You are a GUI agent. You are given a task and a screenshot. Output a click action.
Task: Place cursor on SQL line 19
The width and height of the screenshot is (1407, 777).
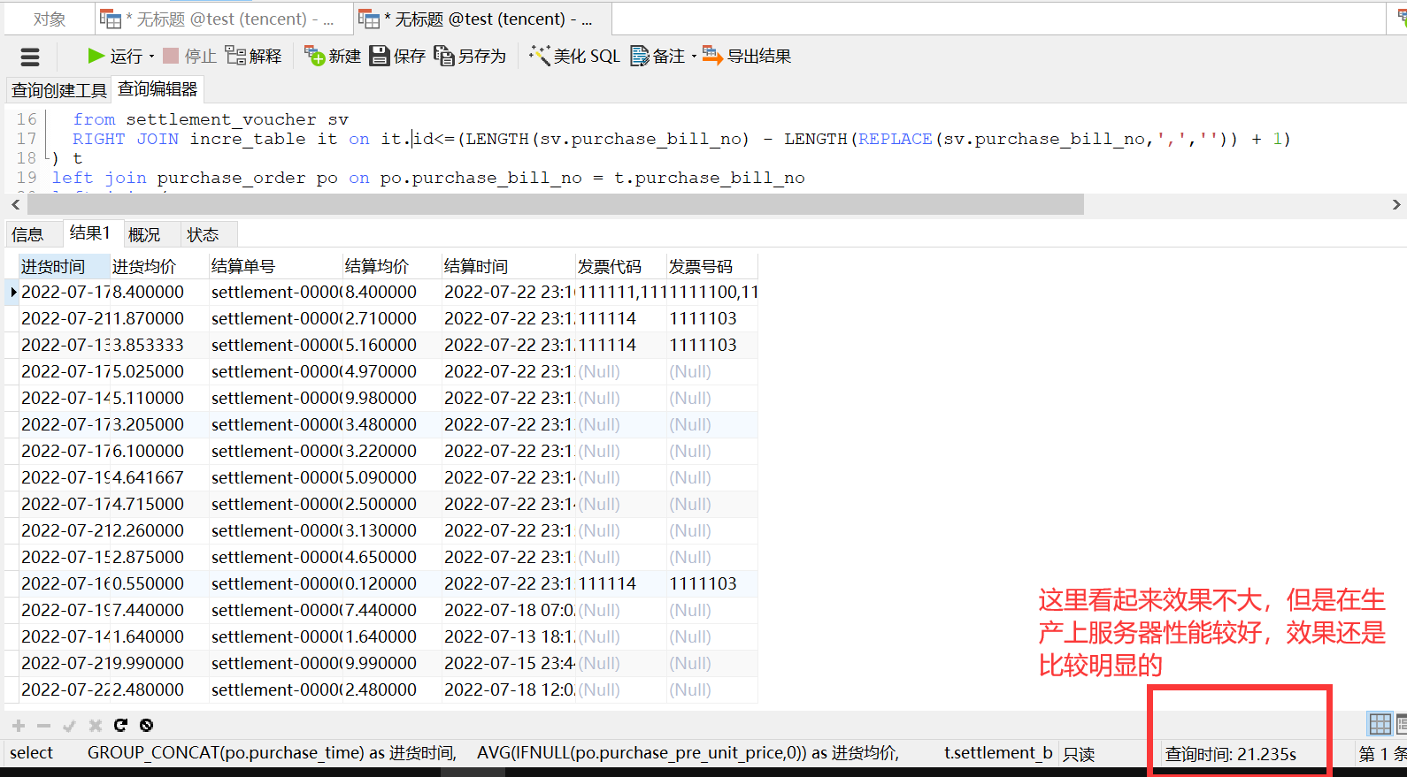[x=428, y=178]
